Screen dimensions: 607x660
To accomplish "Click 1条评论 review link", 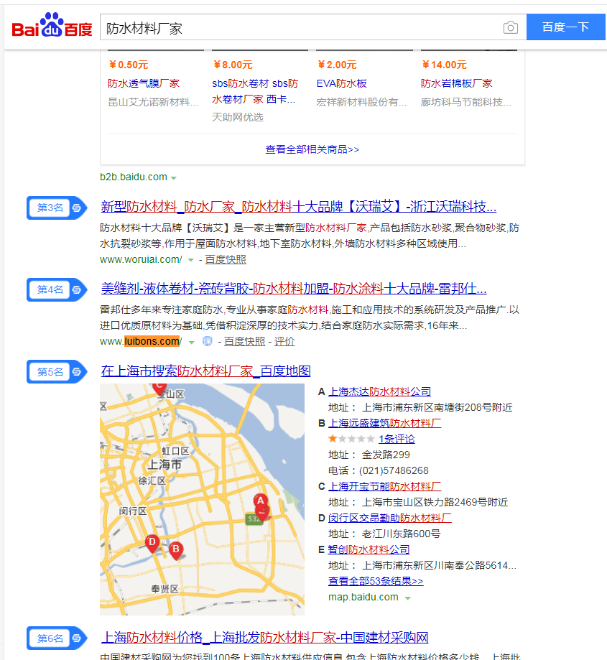I will coord(396,439).
